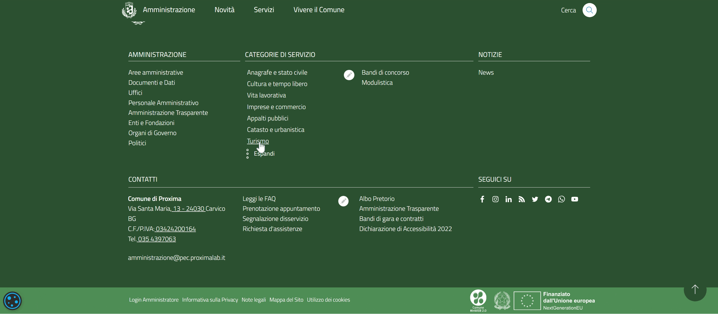Viewport: 718px width, 314px height.
Task: Open the Instagram social icon
Action: pyautogui.click(x=495, y=199)
